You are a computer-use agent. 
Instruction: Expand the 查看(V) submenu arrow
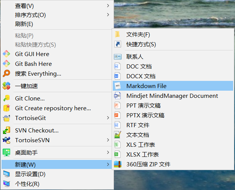pyautogui.click(x=108, y=6)
